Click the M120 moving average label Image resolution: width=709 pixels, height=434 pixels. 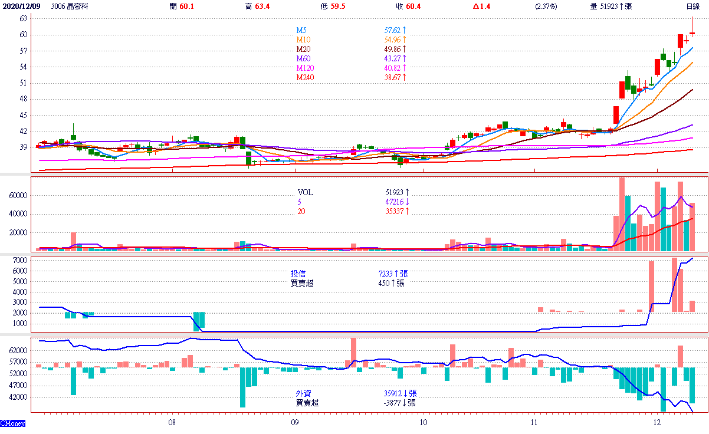(305, 67)
